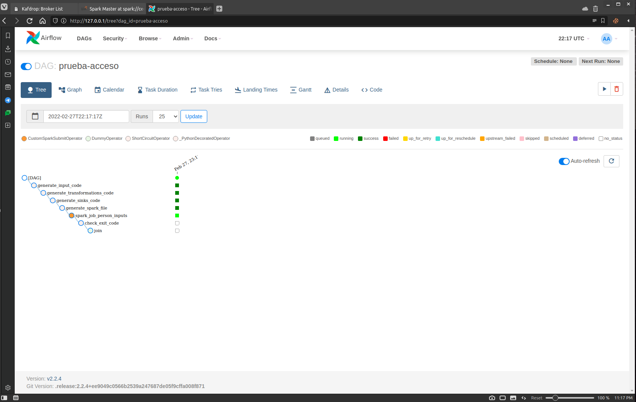Screen dimensions: 636x402
Task: Select the running spark_job_person_inputs task square
Action: [177, 216]
